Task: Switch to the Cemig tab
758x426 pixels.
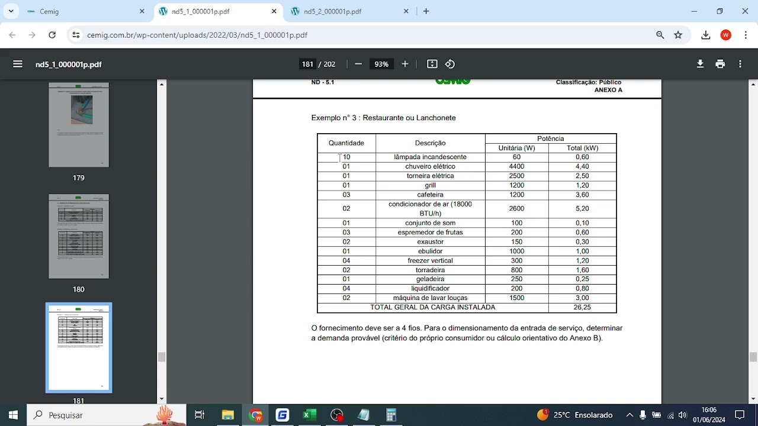Action: click(x=86, y=11)
